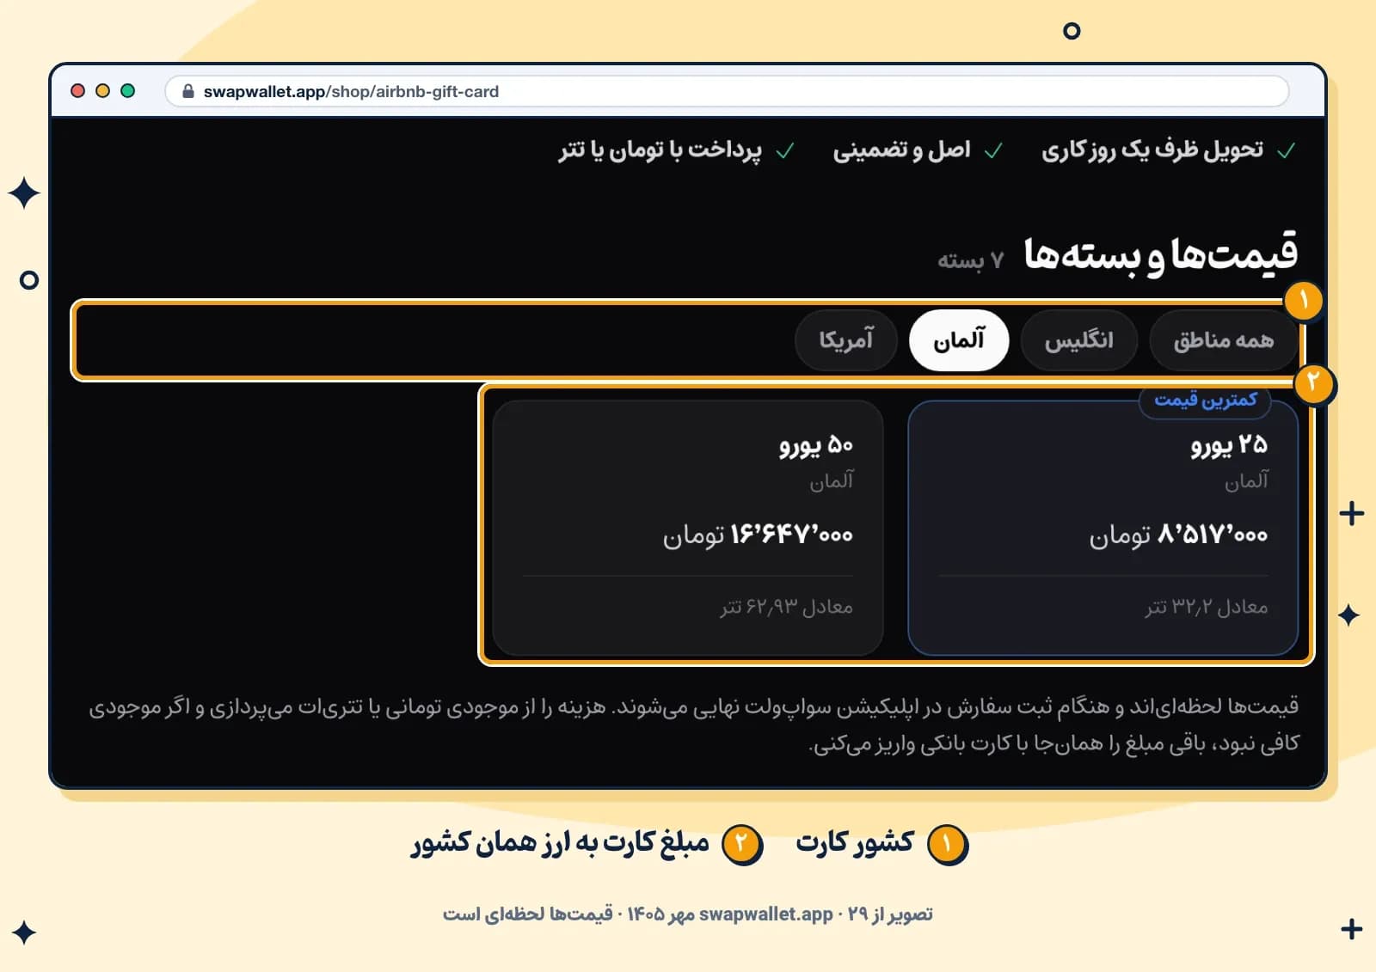Screen dimensions: 1376x972
Task: Click the معادل ۶۲٫۹۳ تتر text
Action: [786, 608]
